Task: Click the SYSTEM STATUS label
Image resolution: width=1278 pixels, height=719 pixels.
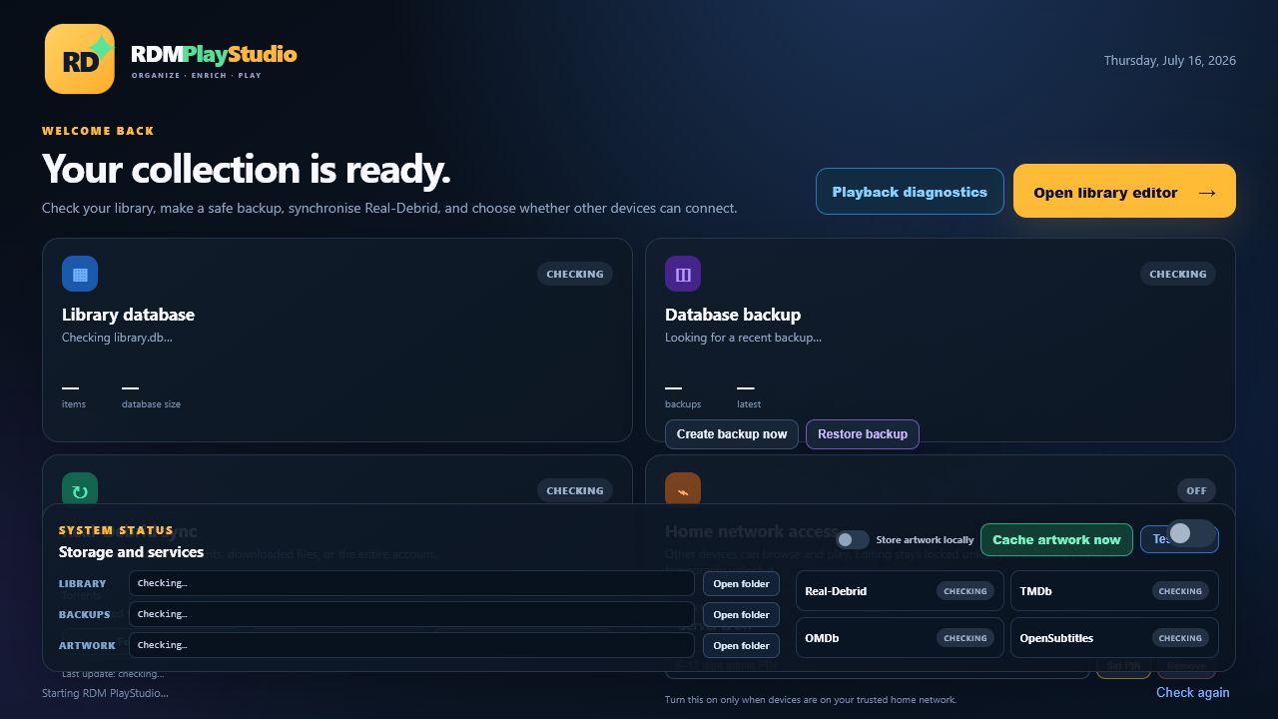Action: point(116,530)
